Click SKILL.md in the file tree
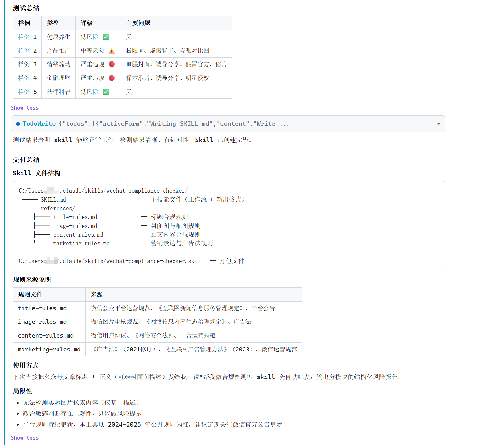 (x=53, y=200)
